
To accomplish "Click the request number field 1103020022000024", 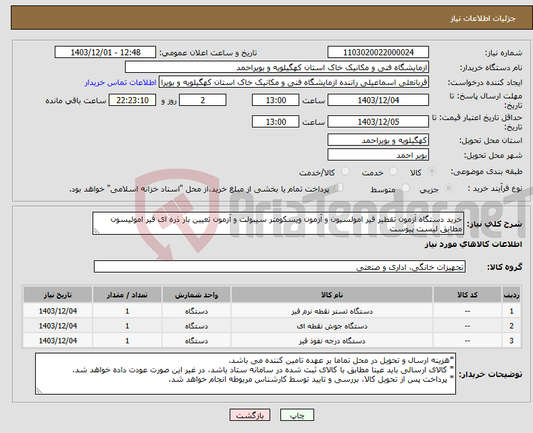I will tap(378, 52).
